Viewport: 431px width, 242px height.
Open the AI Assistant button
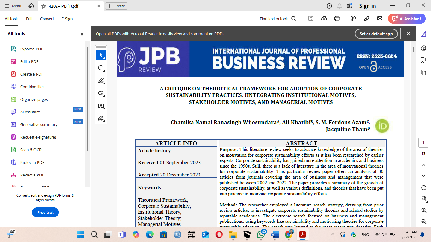click(x=407, y=19)
